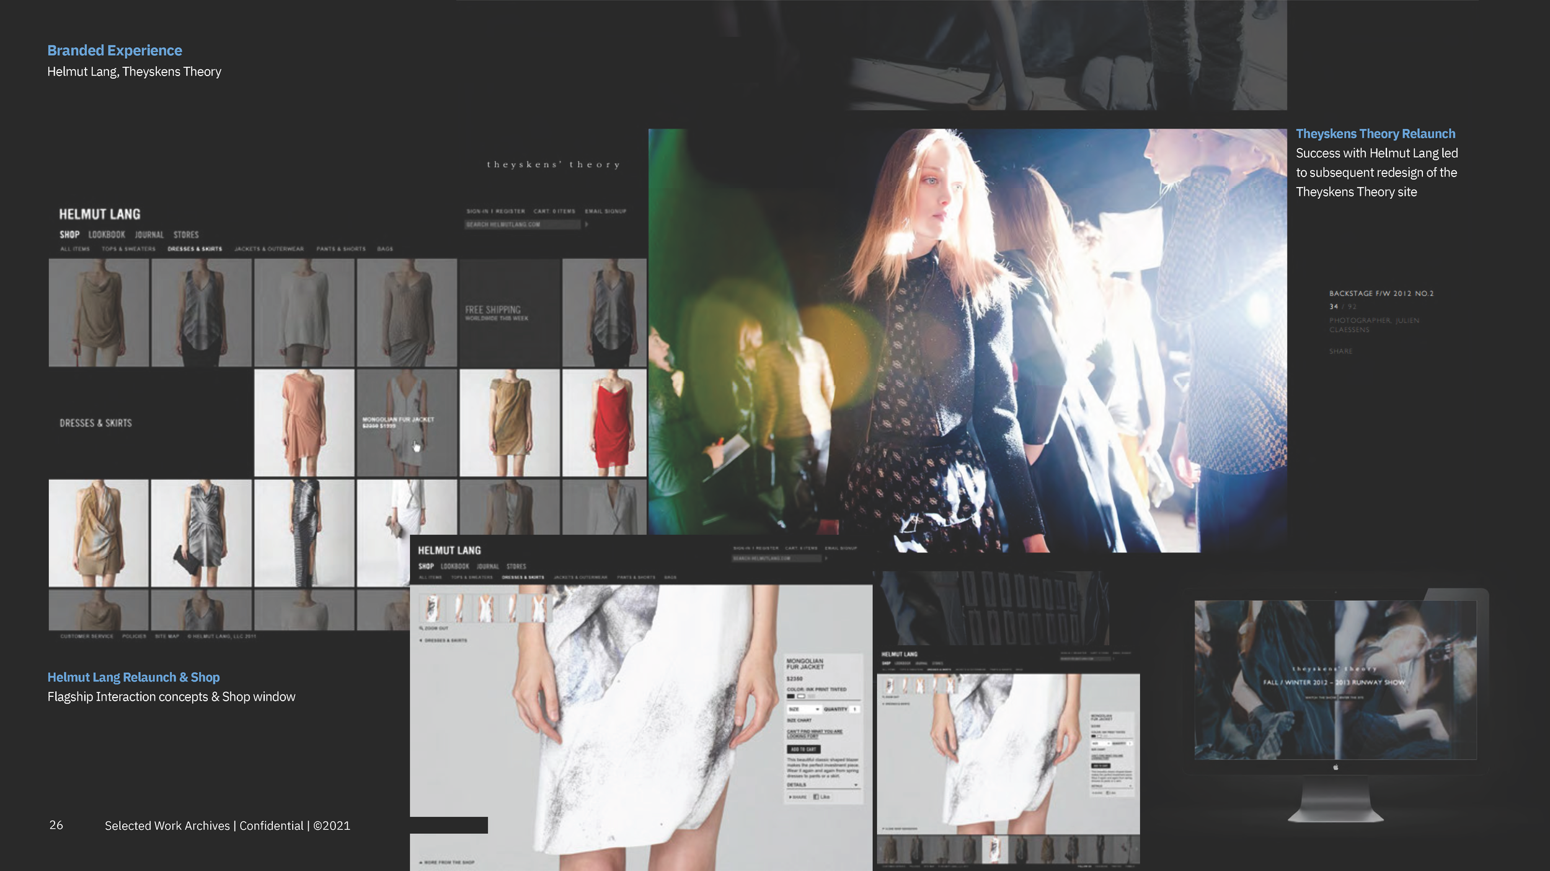Viewport: 1550px width, 871px height.
Task: Select the black color swatch
Action: [x=790, y=696]
